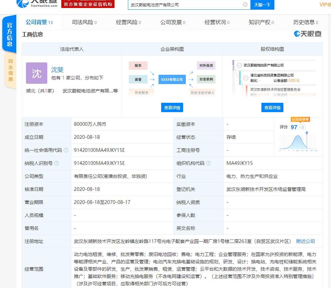The width and height of the screenshot is (331, 288).
Task: Click the help icon beside 统一社会信用代码
Action: [x=66, y=150]
